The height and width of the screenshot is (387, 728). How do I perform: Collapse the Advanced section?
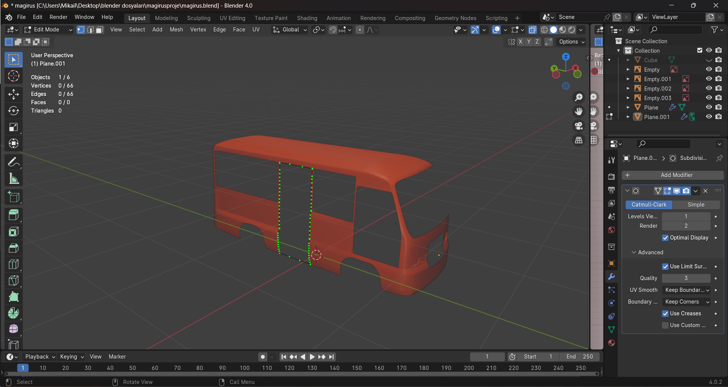(x=647, y=252)
